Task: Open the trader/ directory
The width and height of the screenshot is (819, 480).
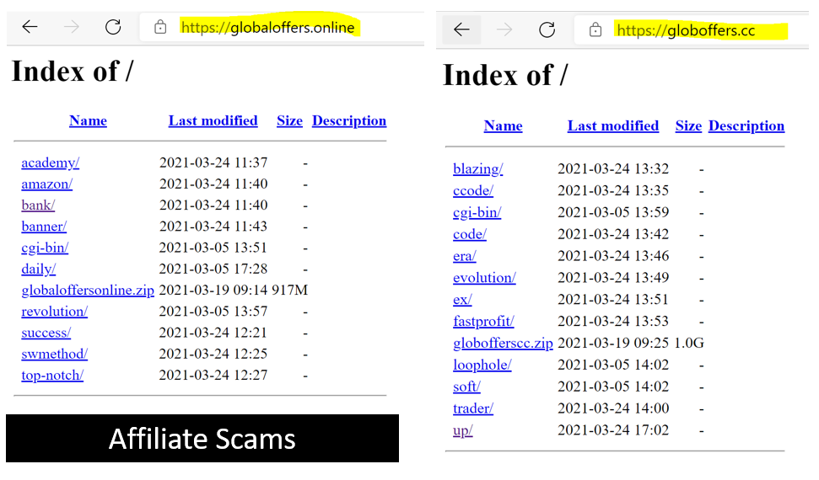Action: pyautogui.click(x=472, y=408)
